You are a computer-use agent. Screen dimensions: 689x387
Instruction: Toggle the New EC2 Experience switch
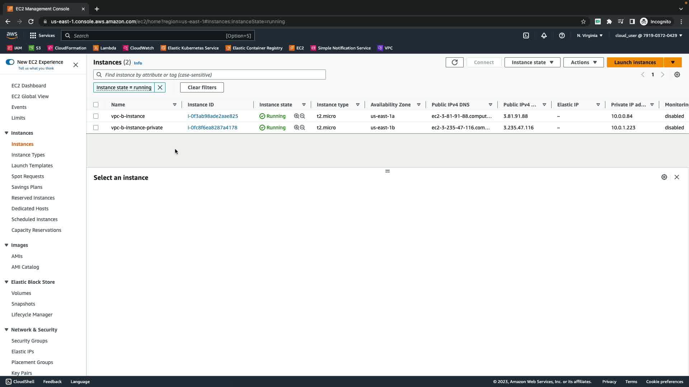(10, 62)
